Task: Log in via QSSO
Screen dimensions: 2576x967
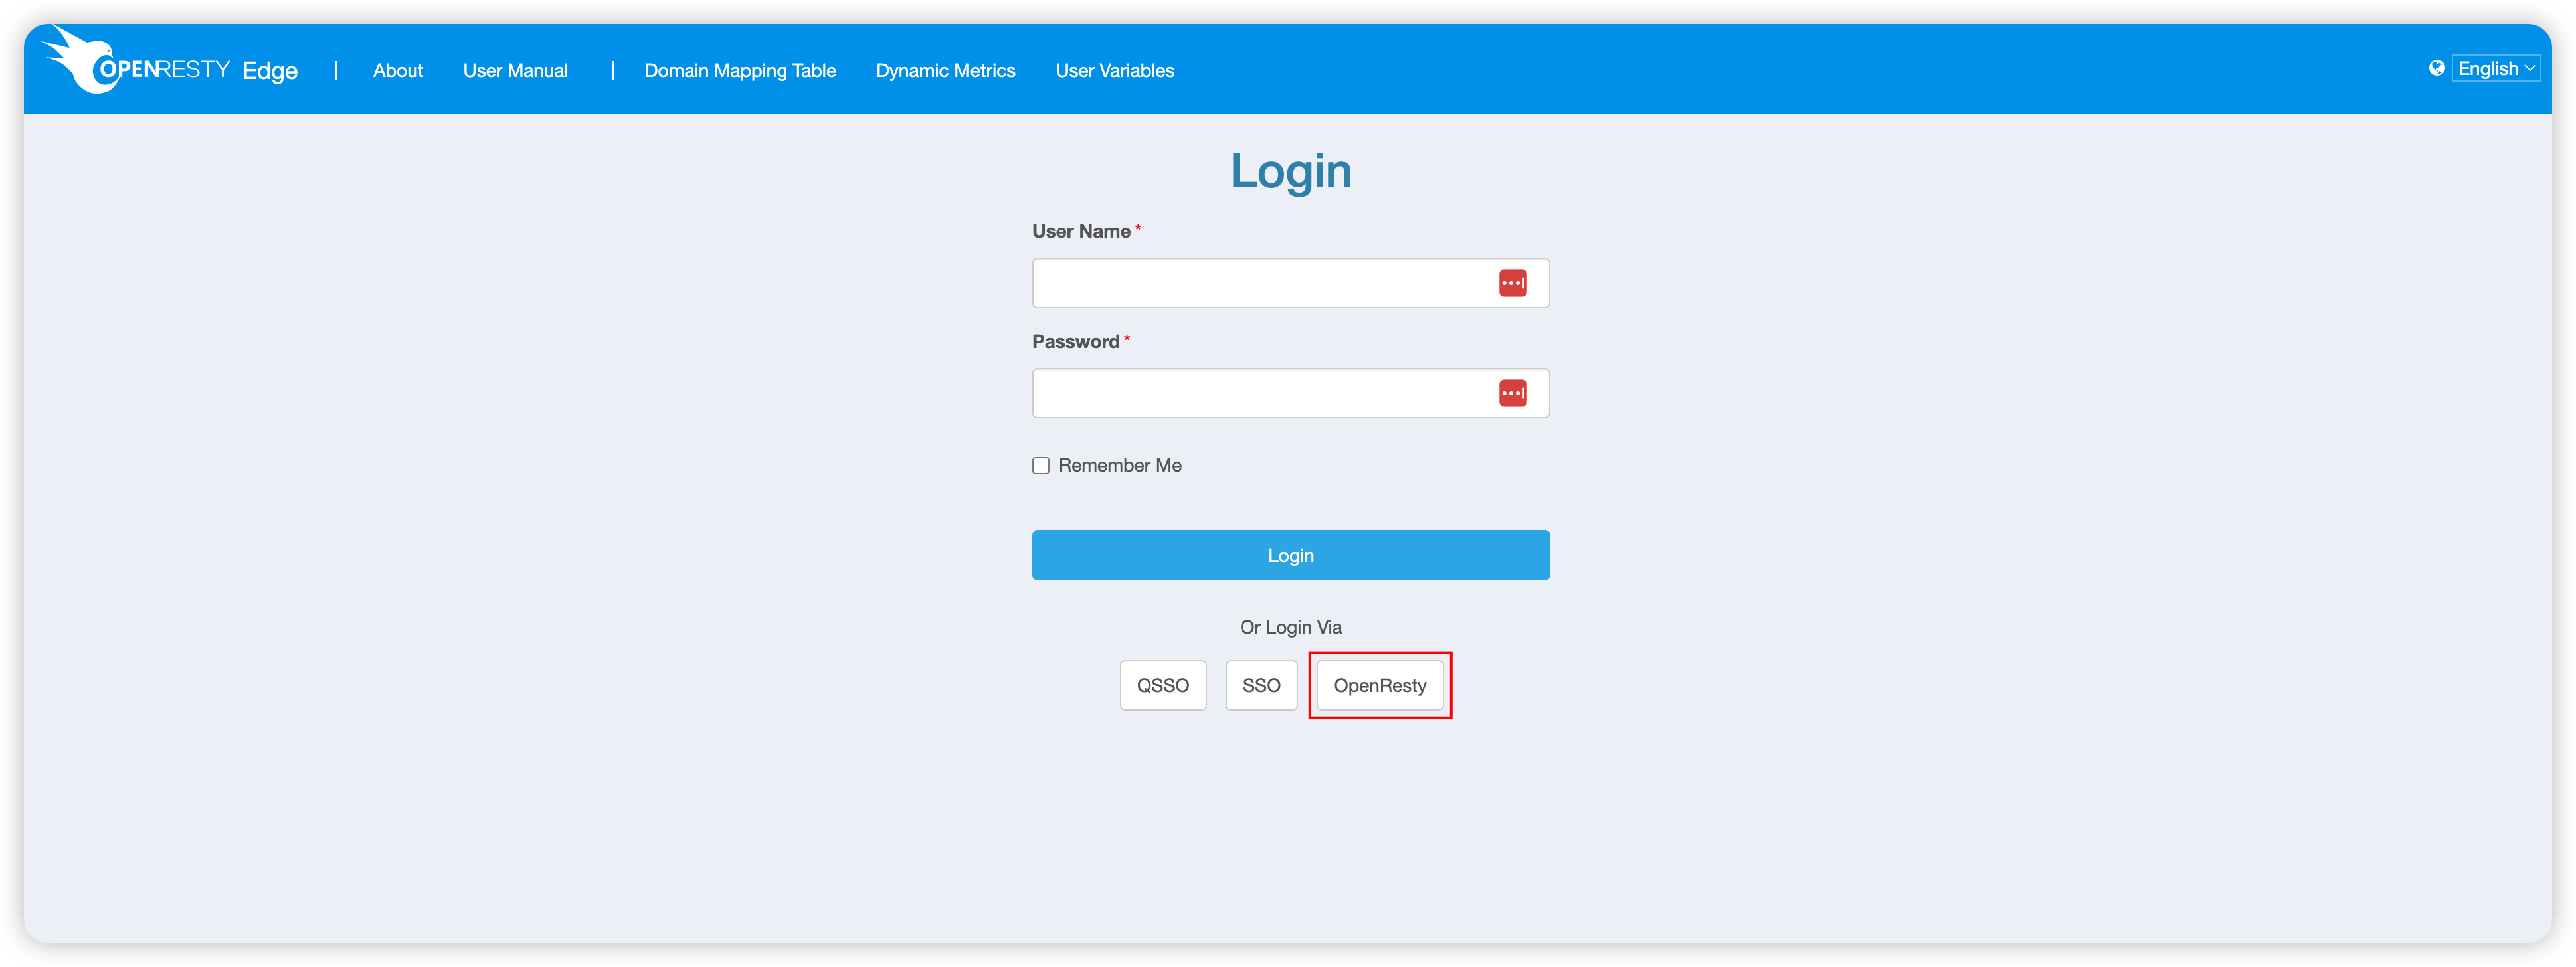Action: pos(1162,685)
